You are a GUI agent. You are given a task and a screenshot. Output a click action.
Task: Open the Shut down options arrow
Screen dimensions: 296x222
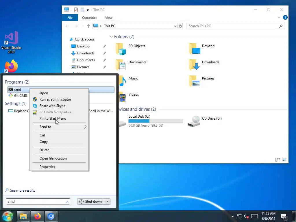click(107, 201)
